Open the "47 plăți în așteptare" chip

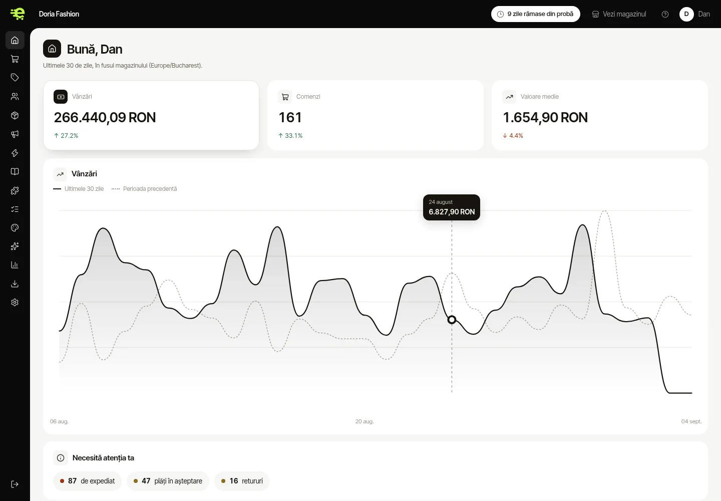coord(168,481)
